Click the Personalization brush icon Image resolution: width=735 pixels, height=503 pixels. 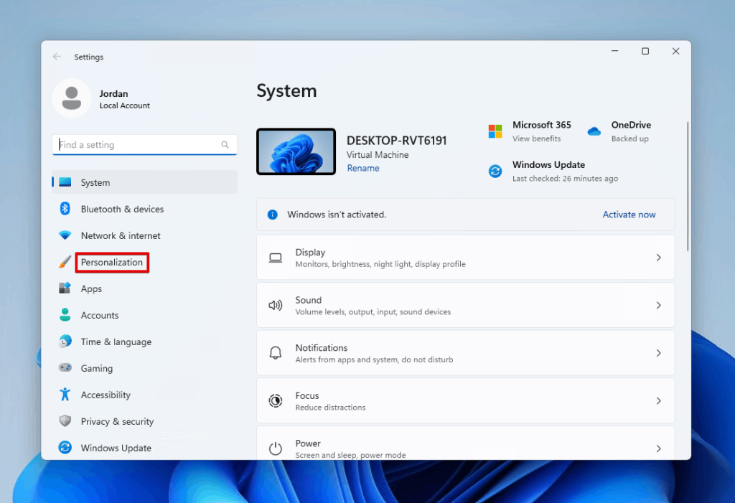point(65,262)
